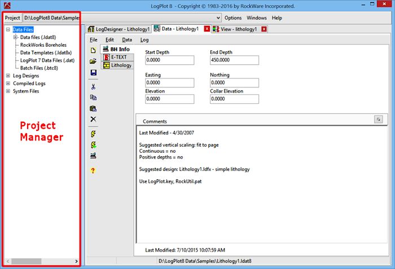
Task: Select the Compiled Logs tree item
Action: click(x=29, y=83)
